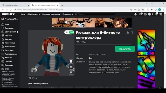Open Профиль in the sidebar

click(9, 28)
